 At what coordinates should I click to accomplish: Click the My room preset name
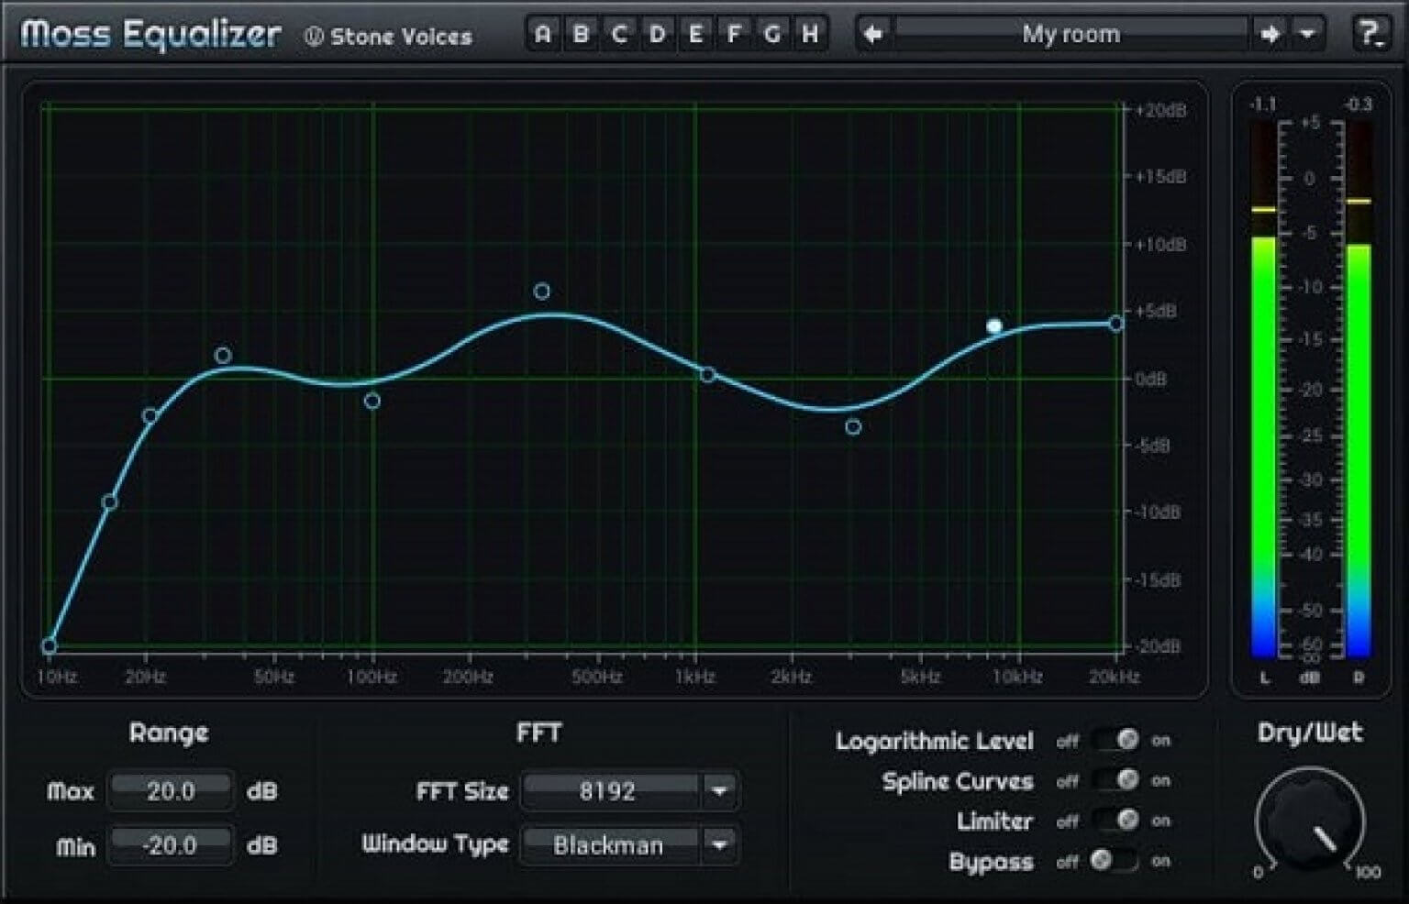coord(1071,33)
